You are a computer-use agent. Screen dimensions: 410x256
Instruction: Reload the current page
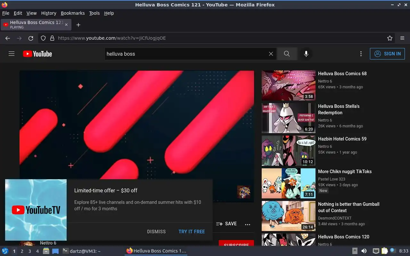pos(31,38)
